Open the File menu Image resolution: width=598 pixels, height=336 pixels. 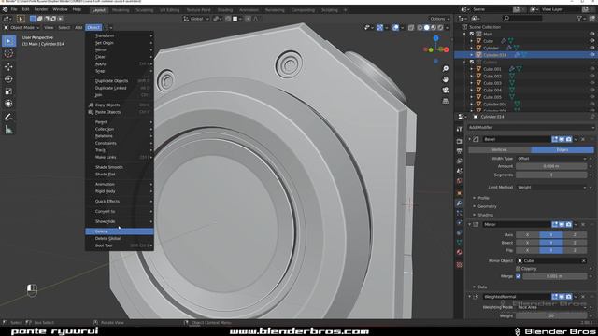click(x=14, y=9)
